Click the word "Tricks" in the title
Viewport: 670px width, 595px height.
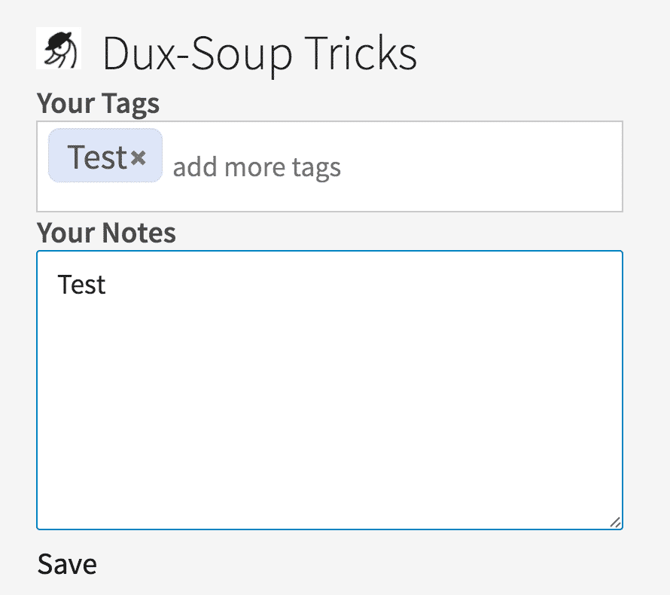point(360,53)
